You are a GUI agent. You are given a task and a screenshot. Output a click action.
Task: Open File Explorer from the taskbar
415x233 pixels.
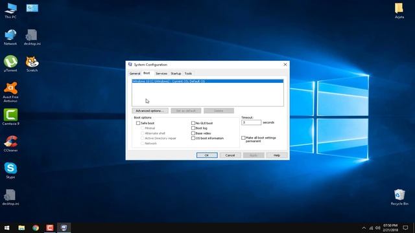click(21, 228)
